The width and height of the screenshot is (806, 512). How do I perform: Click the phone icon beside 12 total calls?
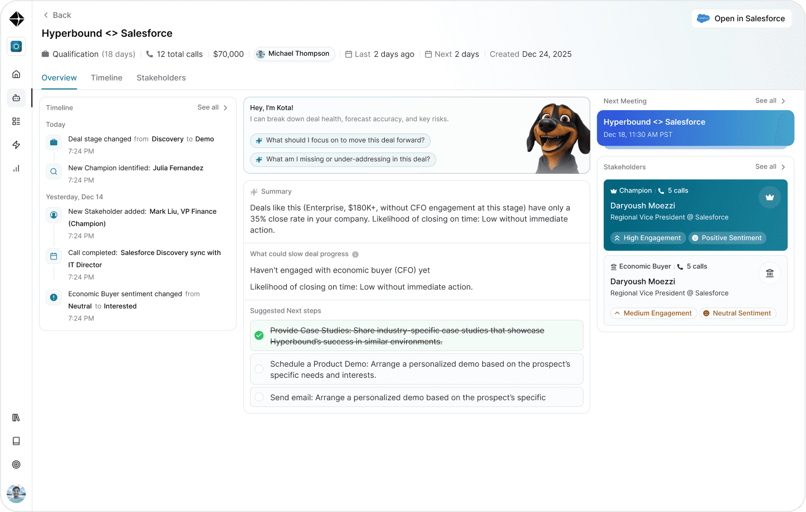pyautogui.click(x=149, y=54)
